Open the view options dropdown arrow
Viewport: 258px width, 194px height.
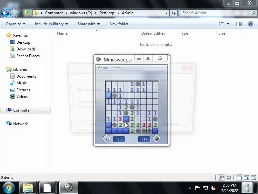click(x=228, y=24)
